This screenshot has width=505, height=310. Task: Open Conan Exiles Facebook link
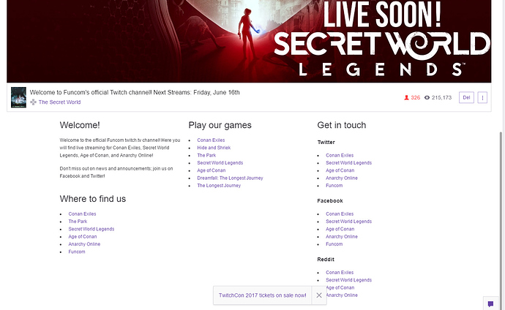(x=340, y=213)
